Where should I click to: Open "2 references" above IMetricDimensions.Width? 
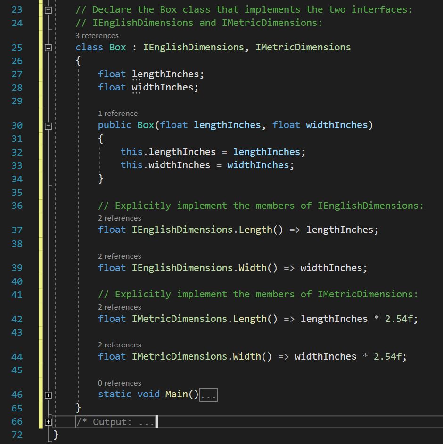(x=120, y=345)
